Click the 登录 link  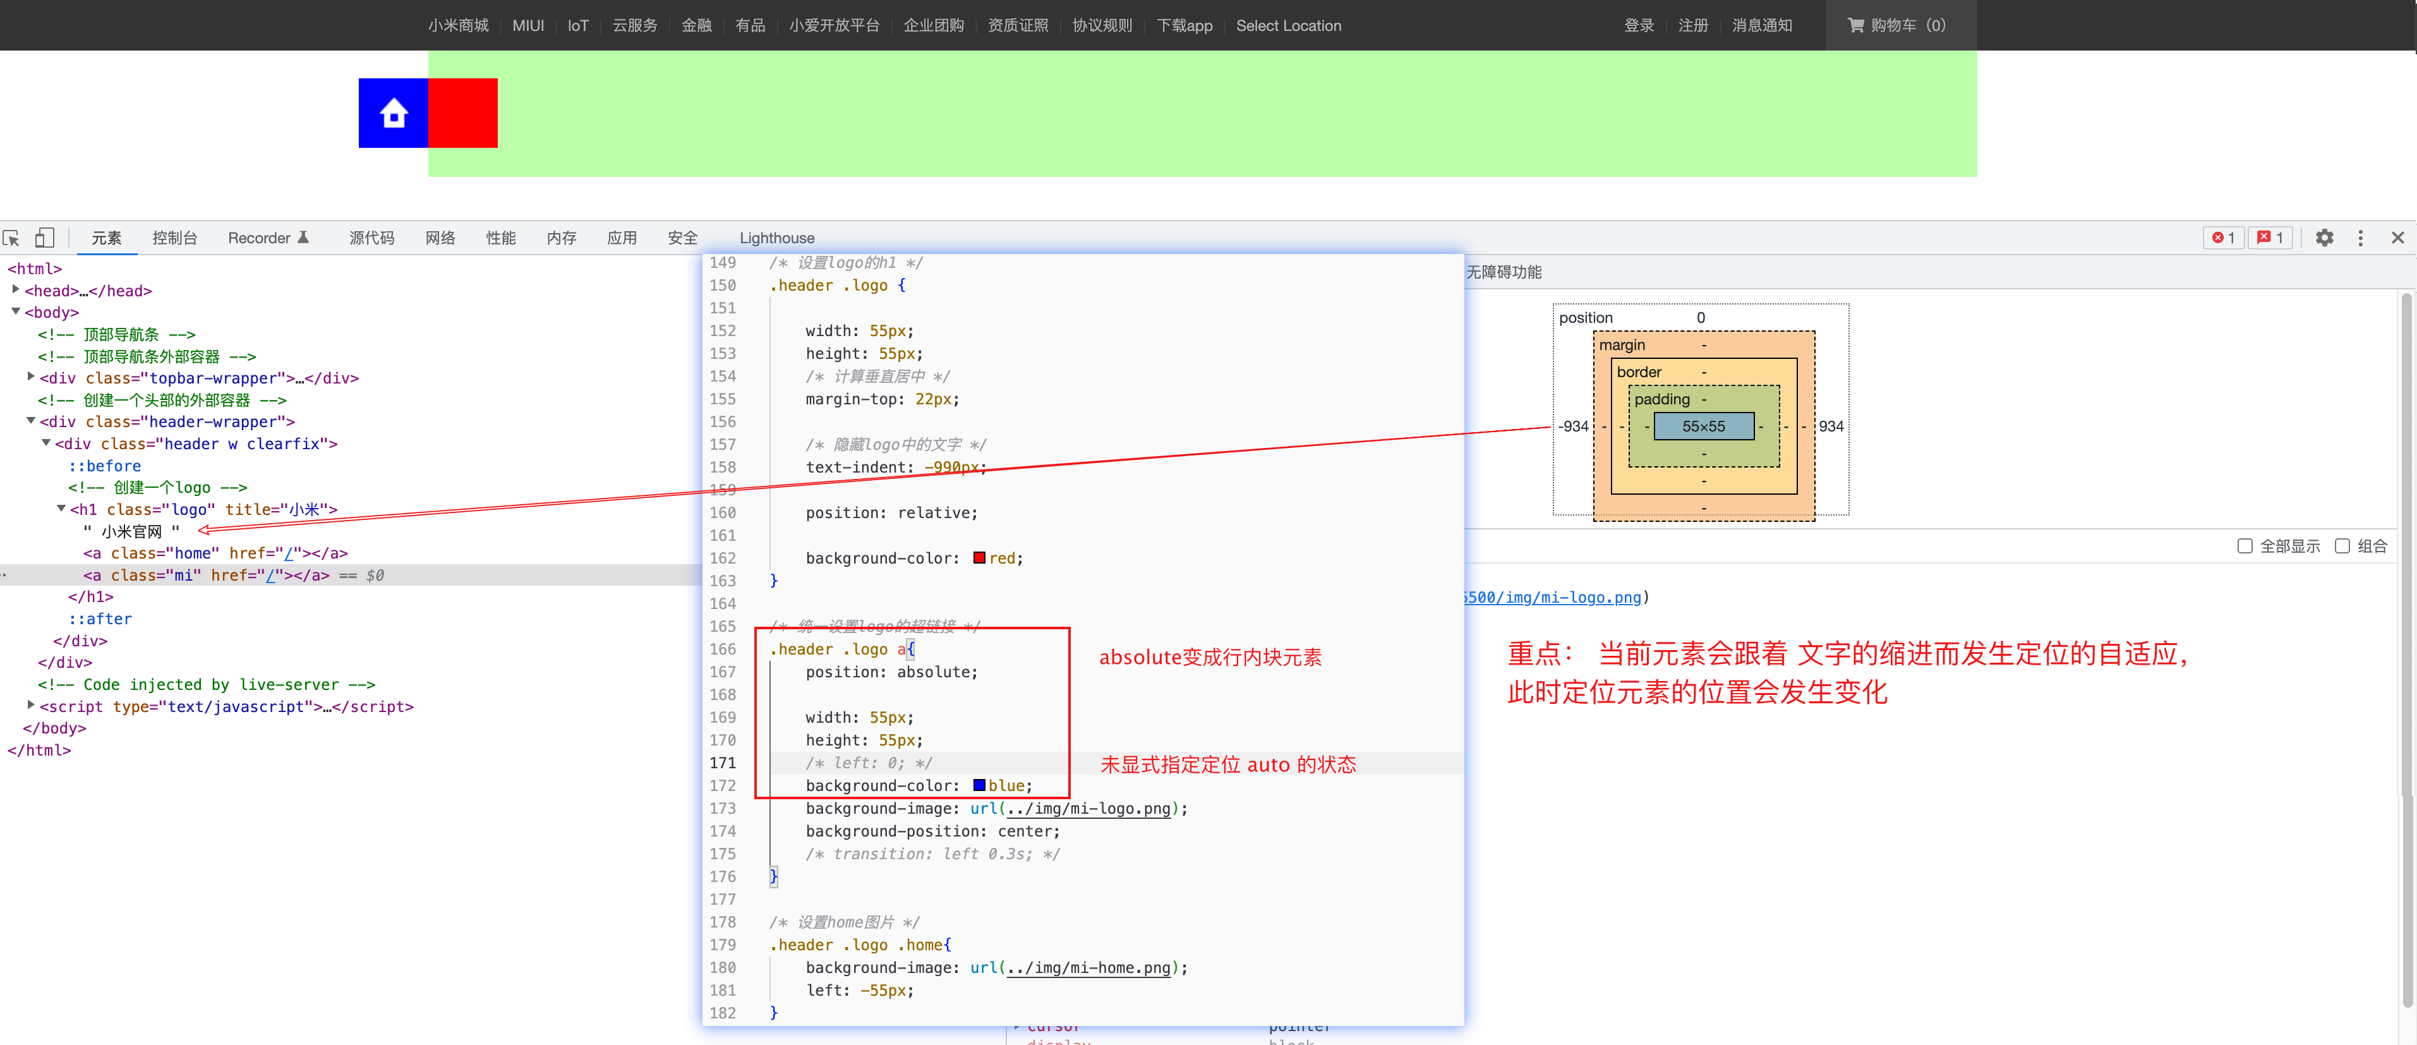tap(1639, 25)
